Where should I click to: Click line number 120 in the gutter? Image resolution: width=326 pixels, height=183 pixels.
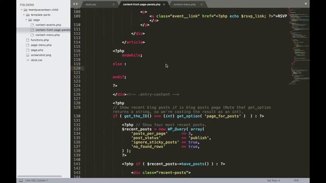(77, 68)
